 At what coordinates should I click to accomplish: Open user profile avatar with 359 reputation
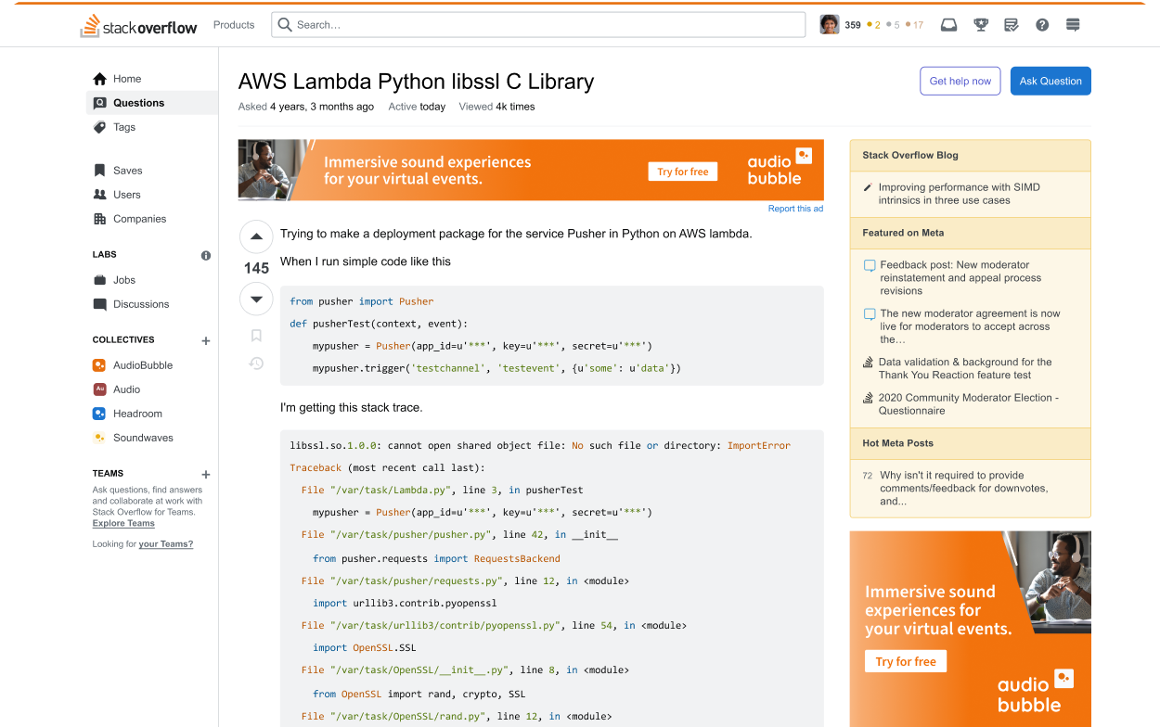[x=830, y=25]
